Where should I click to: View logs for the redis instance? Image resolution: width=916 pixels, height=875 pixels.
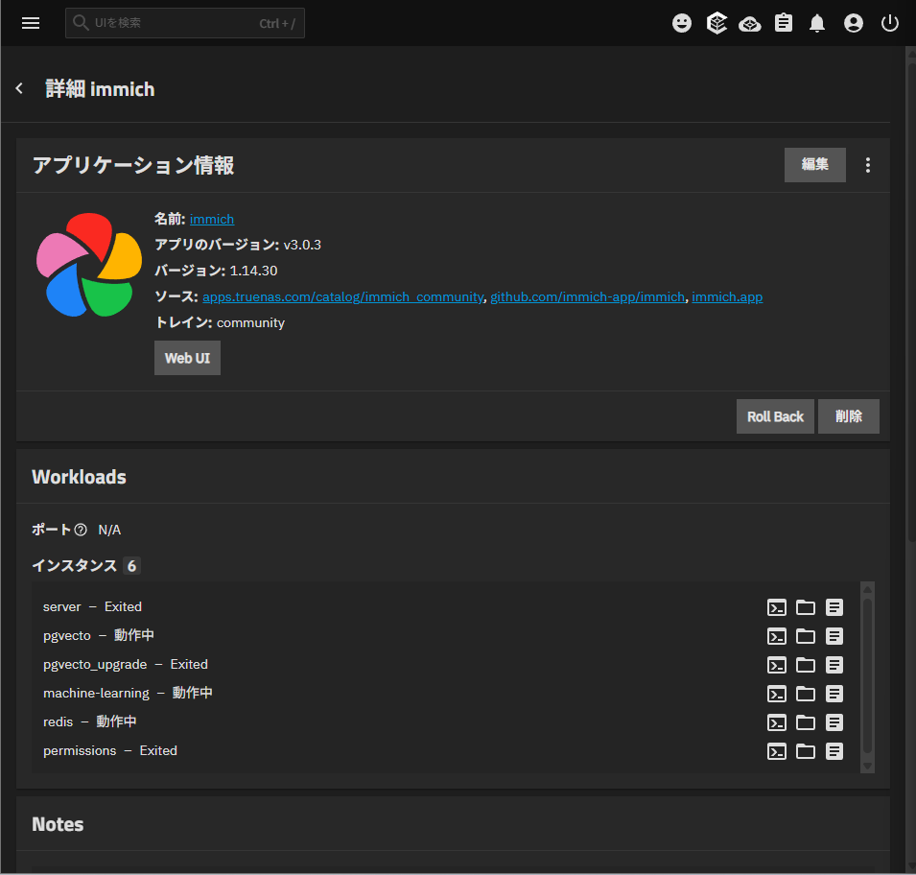pyautogui.click(x=834, y=722)
